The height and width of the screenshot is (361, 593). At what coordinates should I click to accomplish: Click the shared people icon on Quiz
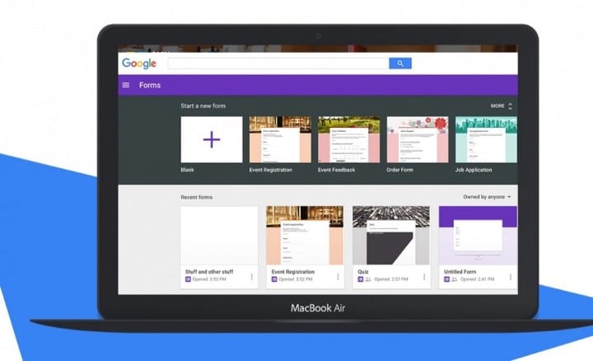pyautogui.click(x=368, y=279)
